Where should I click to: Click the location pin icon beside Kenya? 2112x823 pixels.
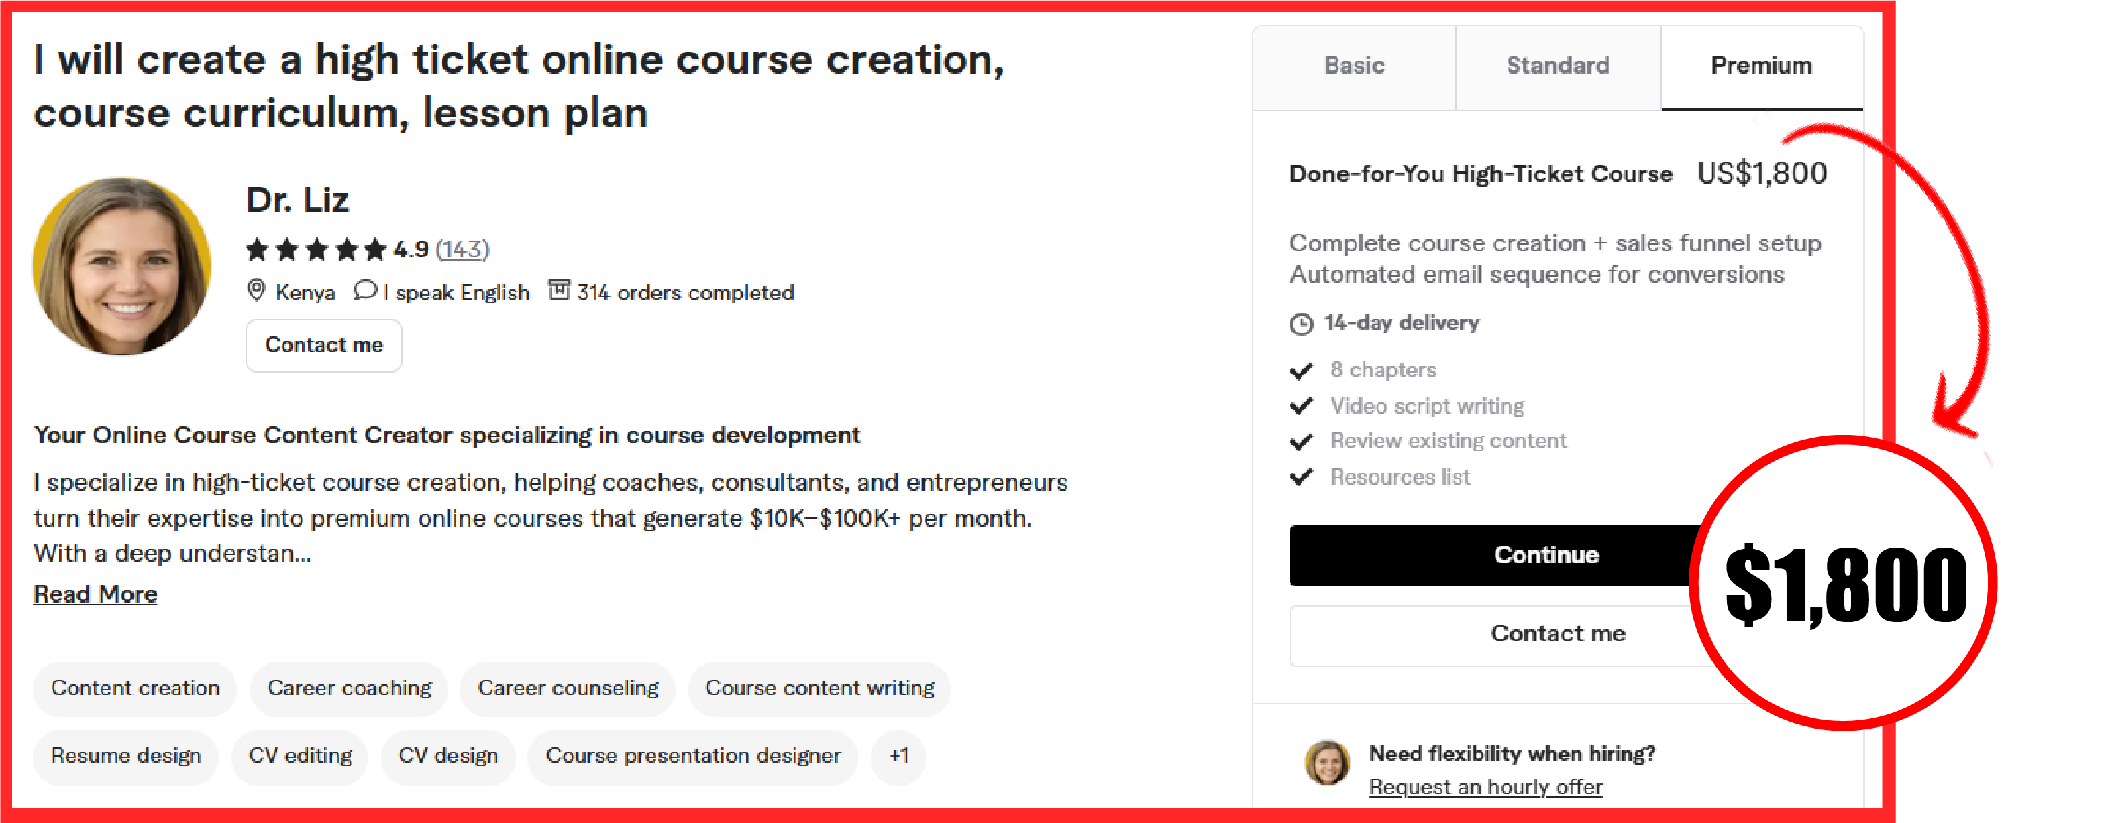257,291
